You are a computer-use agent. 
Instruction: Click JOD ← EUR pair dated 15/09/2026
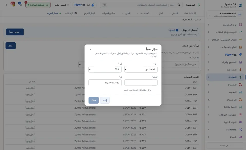click(x=191, y=115)
